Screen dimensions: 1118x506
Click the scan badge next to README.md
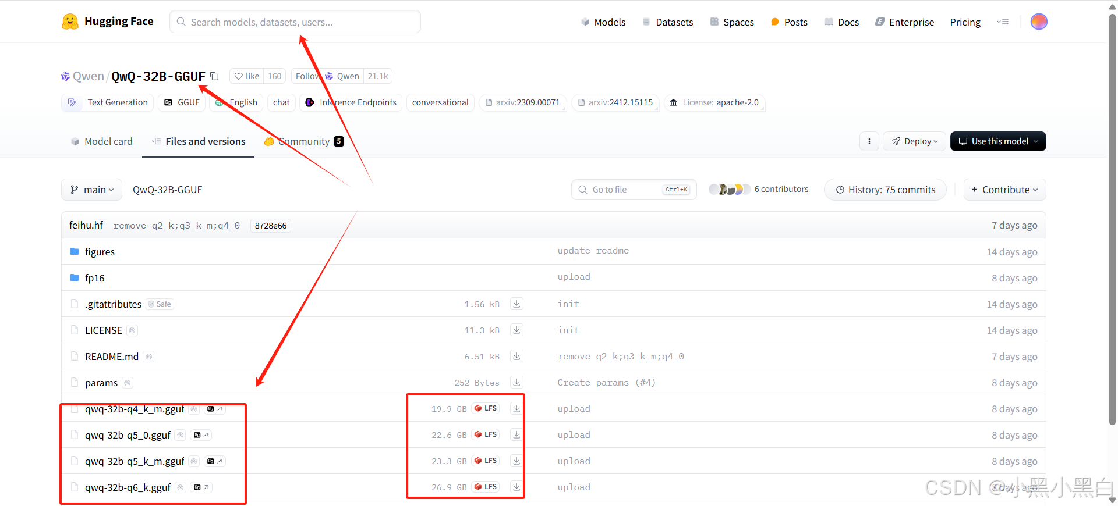(149, 357)
